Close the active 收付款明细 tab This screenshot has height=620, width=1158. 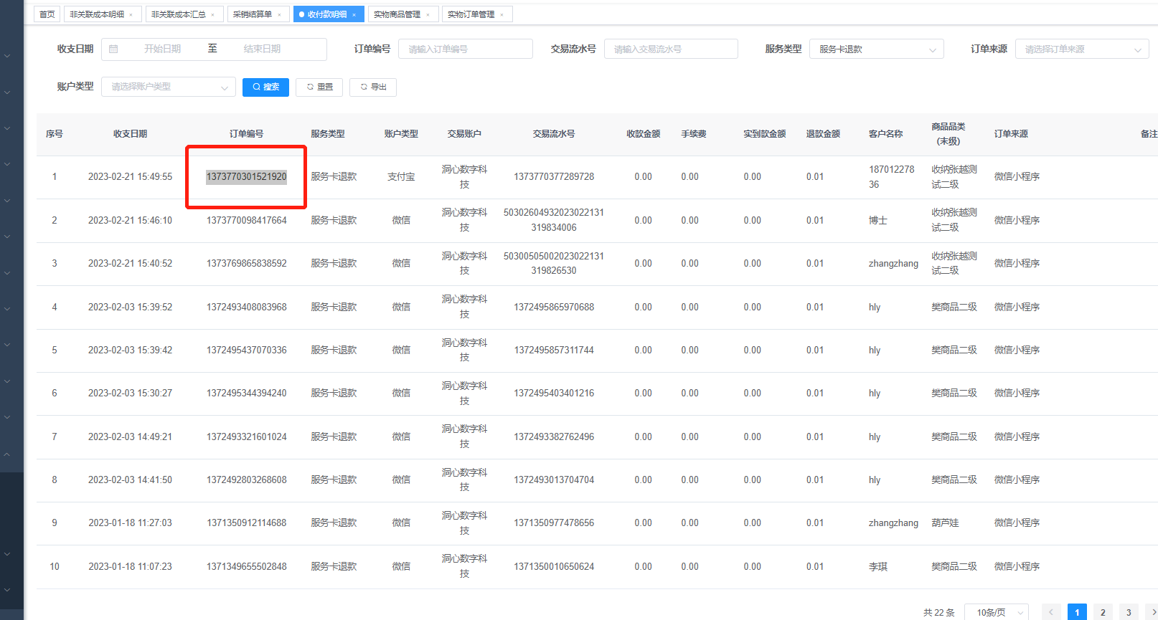pyautogui.click(x=354, y=15)
